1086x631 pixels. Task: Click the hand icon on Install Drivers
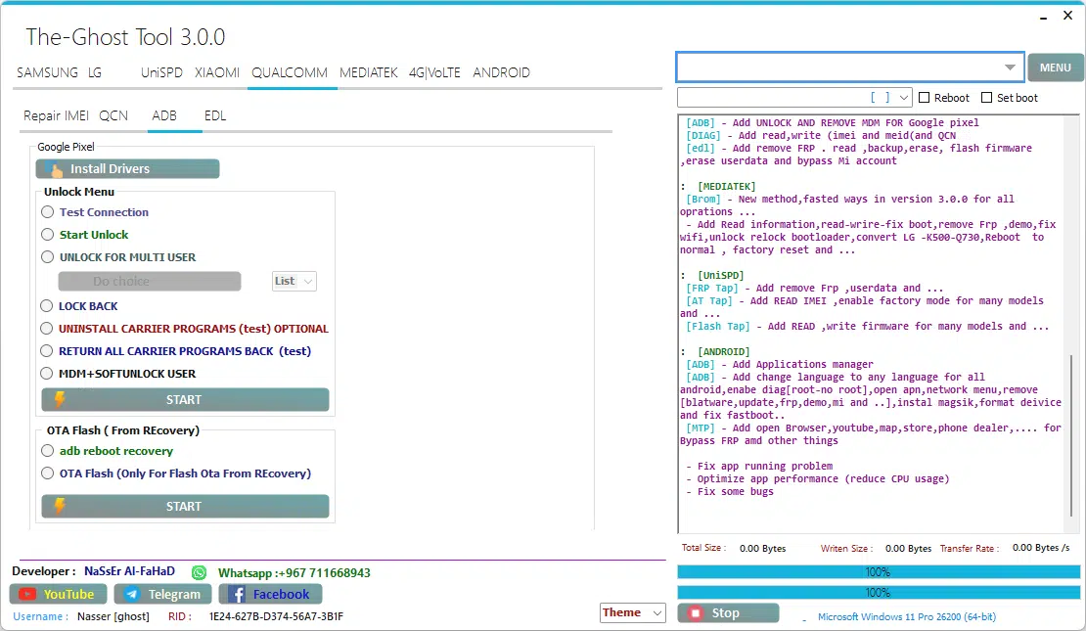click(56, 169)
